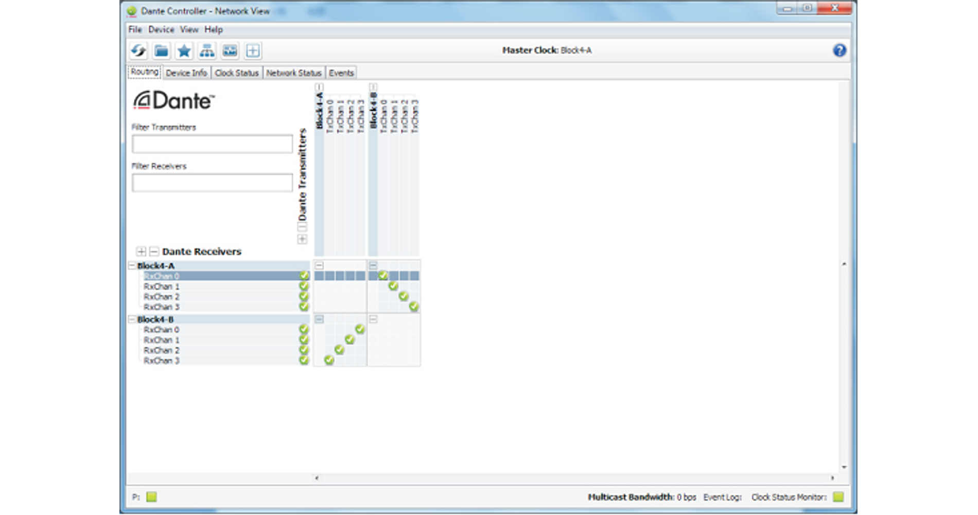Click the folder load preset toolbar icon

(161, 50)
